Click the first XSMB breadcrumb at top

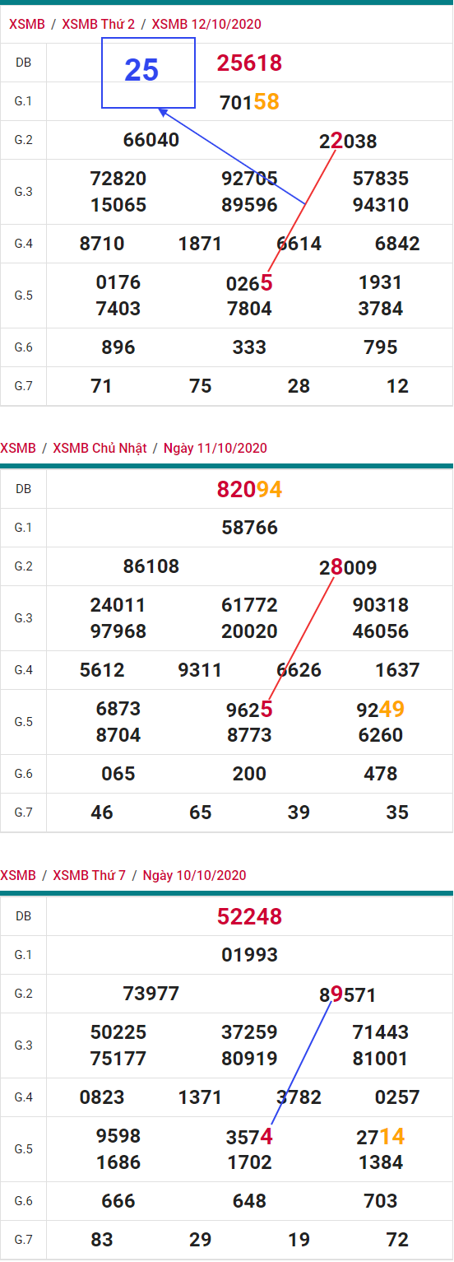26,24
